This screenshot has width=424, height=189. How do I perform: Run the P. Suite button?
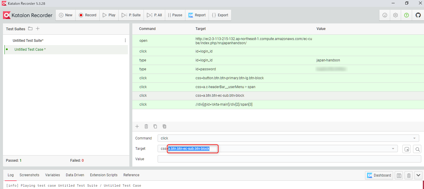tap(131, 15)
